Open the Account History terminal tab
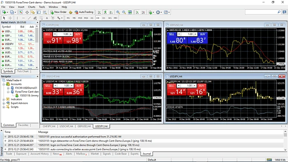 [39, 154]
